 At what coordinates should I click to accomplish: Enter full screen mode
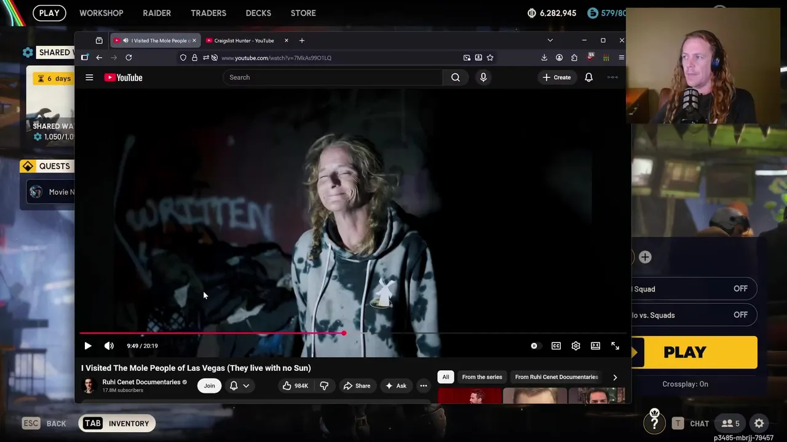click(615, 346)
